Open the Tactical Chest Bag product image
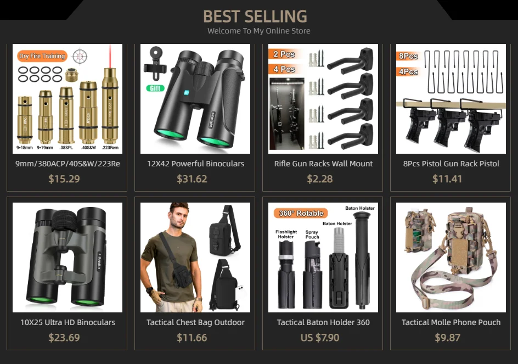 [195, 257]
